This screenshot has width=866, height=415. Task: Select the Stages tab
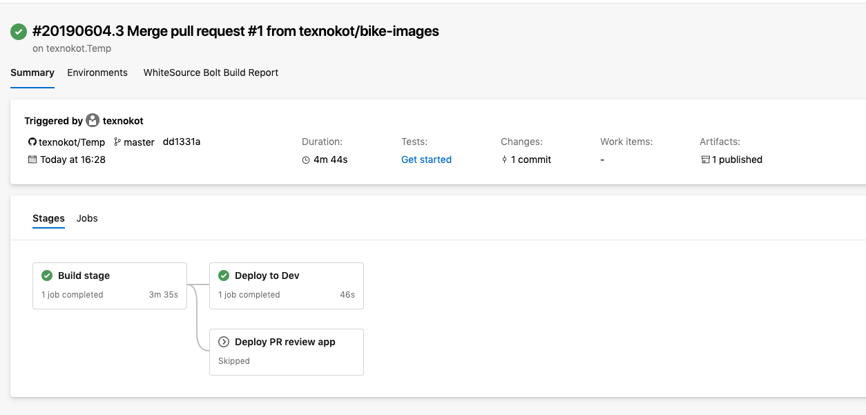click(48, 218)
